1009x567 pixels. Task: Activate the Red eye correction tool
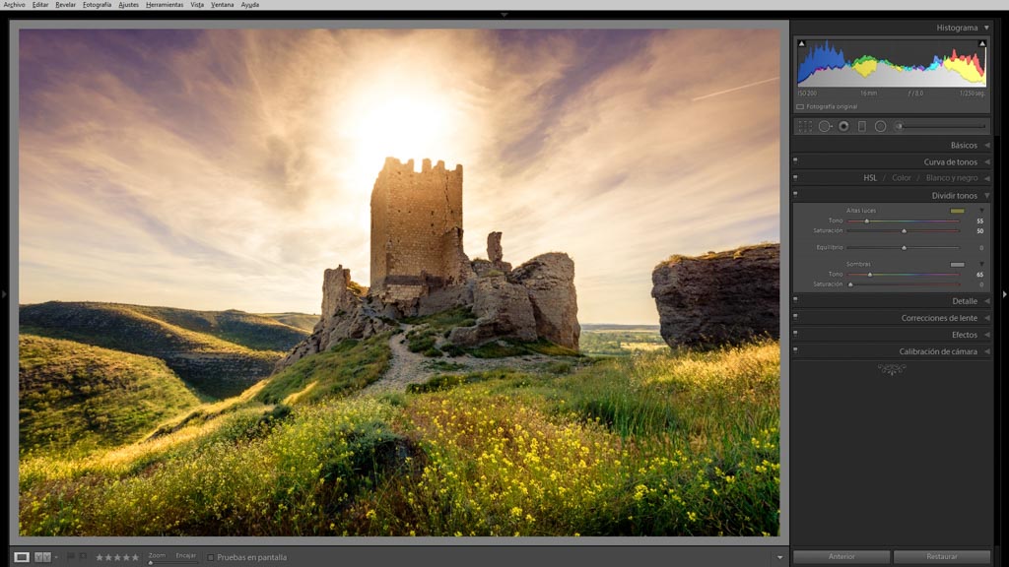coord(843,126)
